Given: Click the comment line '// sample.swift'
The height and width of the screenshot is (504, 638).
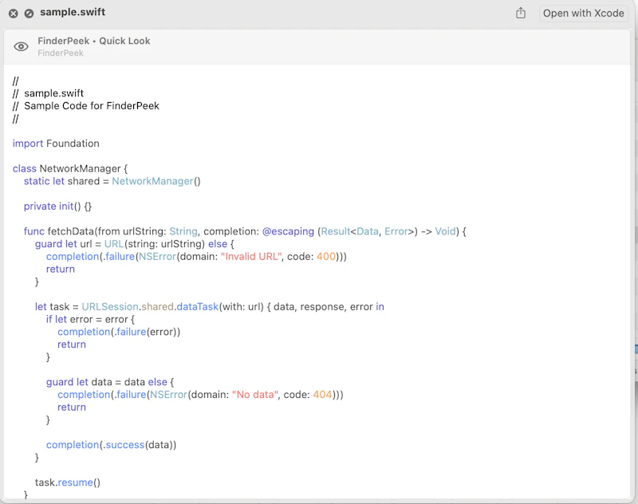Looking at the screenshot, I should coord(48,93).
